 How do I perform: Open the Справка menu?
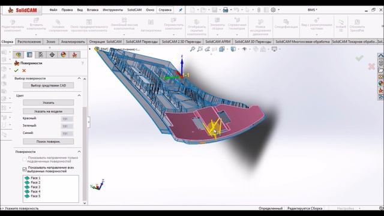[x=165, y=10]
